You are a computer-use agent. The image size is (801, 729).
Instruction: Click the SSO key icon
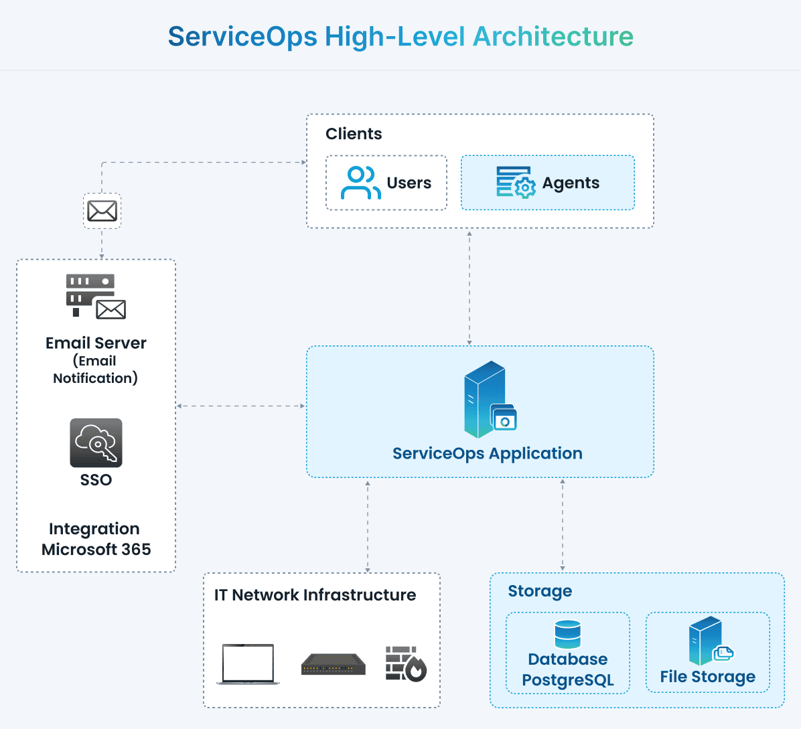pyautogui.click(x=95, y=442)
